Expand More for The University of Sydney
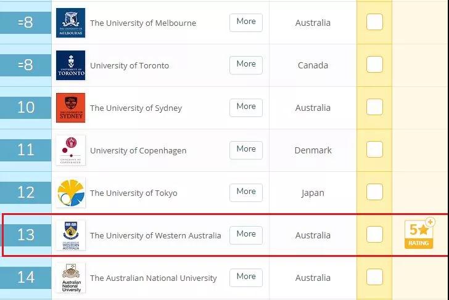The width and height of the screenshot is (449, 300). point(246,107)
